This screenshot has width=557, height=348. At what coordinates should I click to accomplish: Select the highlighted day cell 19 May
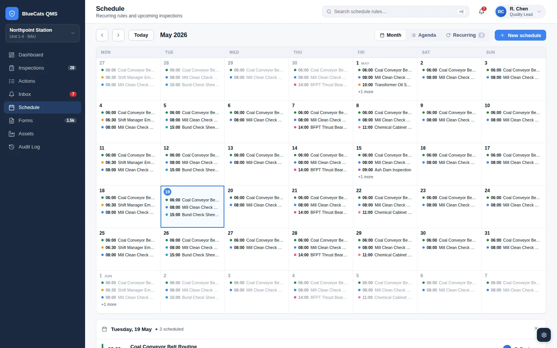pos(192,206)
